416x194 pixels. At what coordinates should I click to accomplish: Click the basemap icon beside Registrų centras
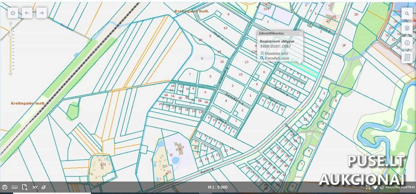(x=375, y=187)
